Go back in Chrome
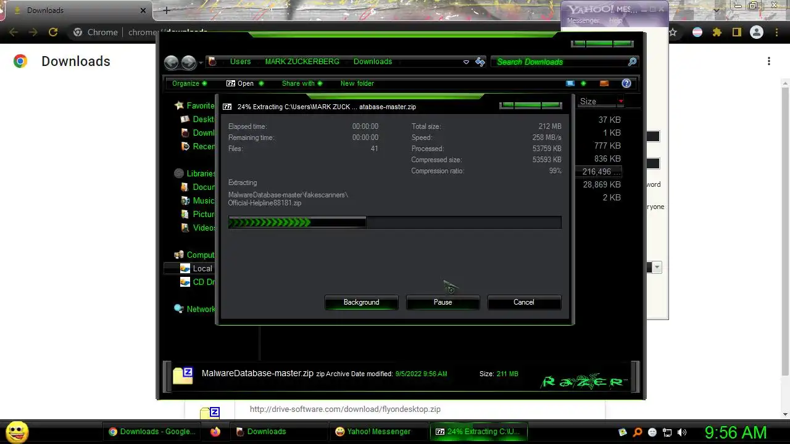 point(14,32)
